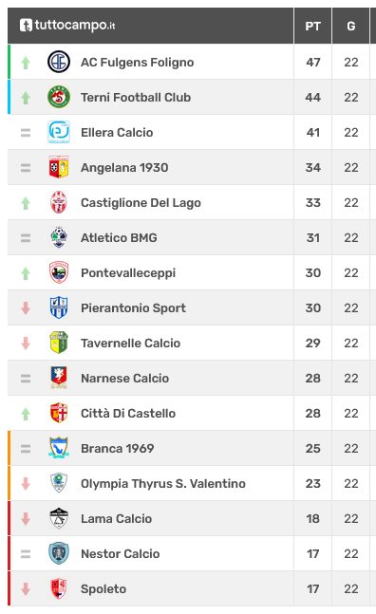Click Angelana 1930 crest icon
376x614 pixels.
coord(59,167)
